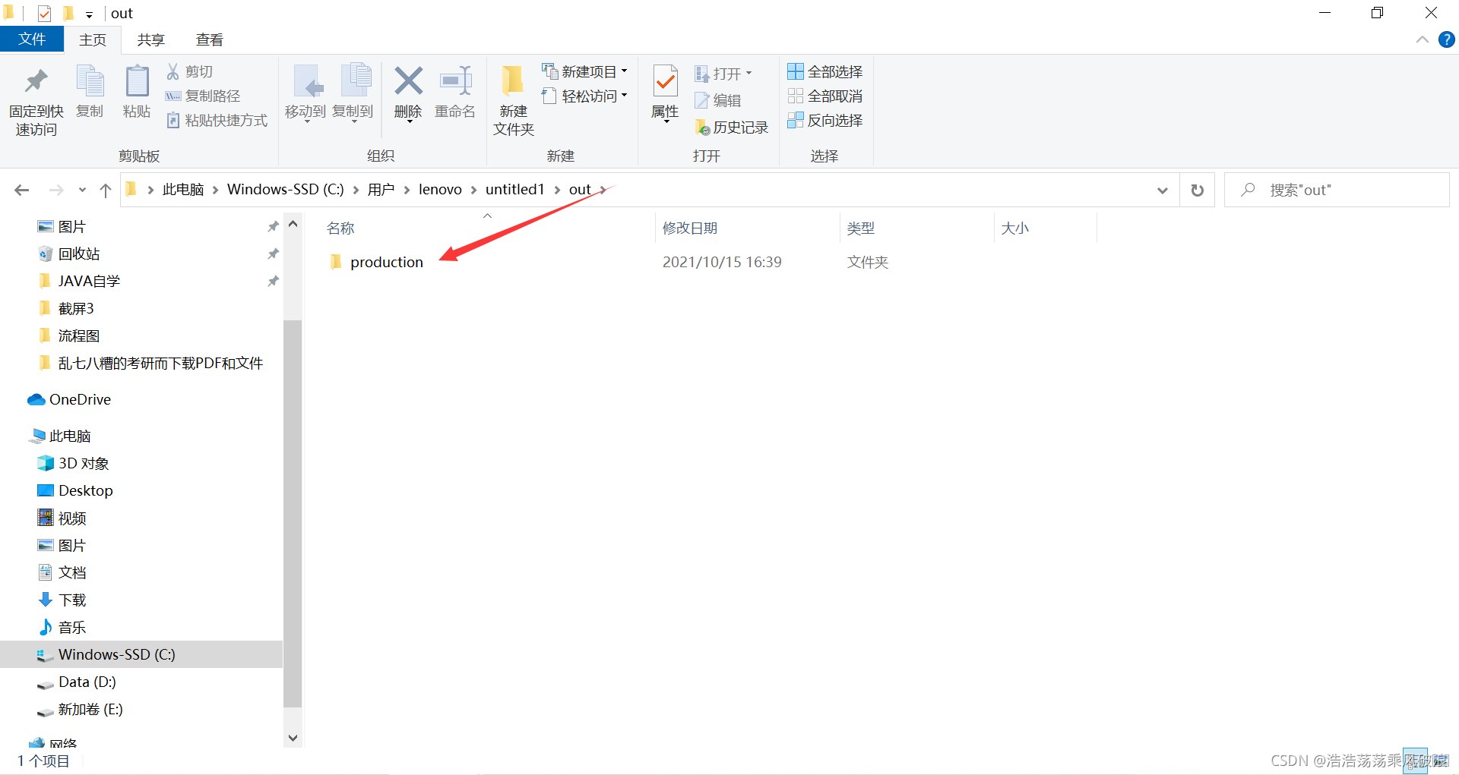Viewport: 1459px width, 775px height.
Task: Open the Move to menu
Action: pos(305,93)
